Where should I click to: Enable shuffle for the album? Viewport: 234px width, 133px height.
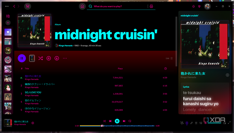(41, 58)
